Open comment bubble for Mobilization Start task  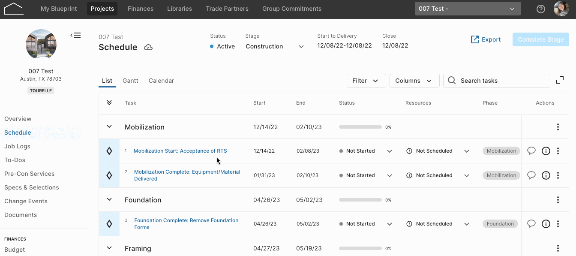click(x=531, y=151)
